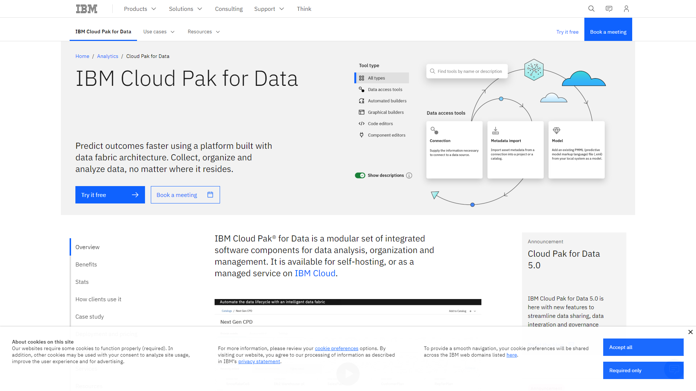Click the info icon next to Show descriptions

click(x=409, y=175)
